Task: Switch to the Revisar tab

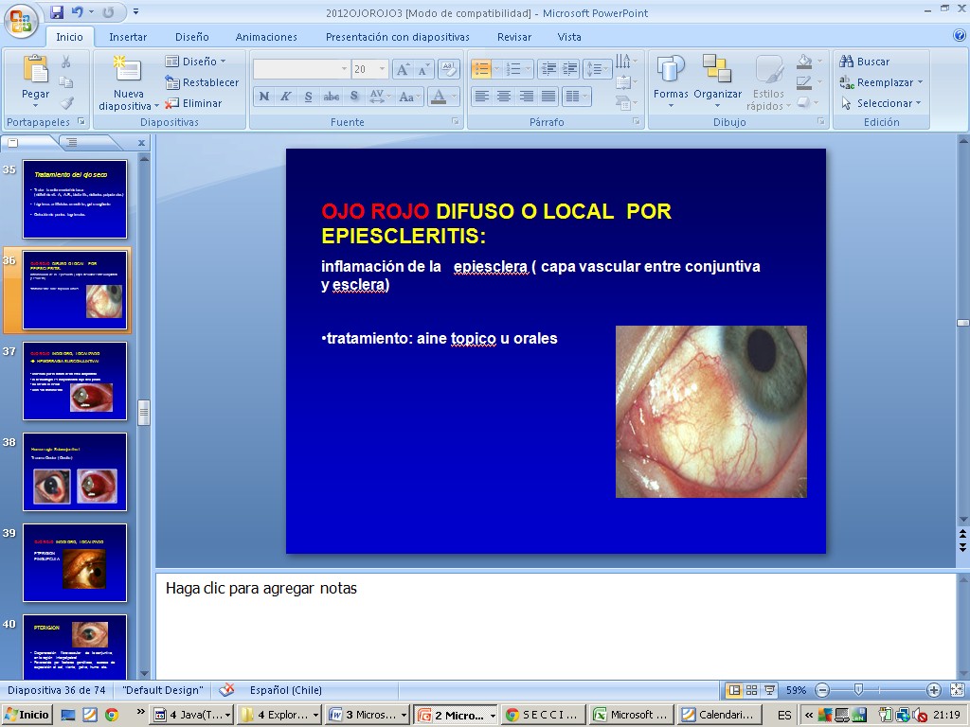Action: (514, 37)
